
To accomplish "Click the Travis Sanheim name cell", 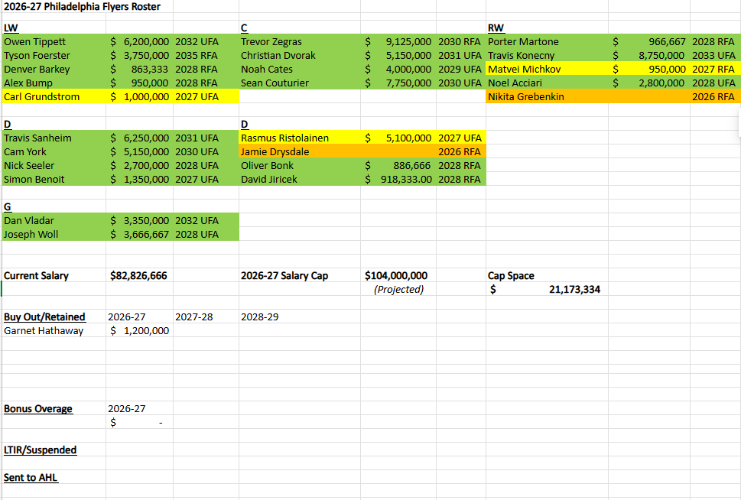I will [x=54, y=138].
